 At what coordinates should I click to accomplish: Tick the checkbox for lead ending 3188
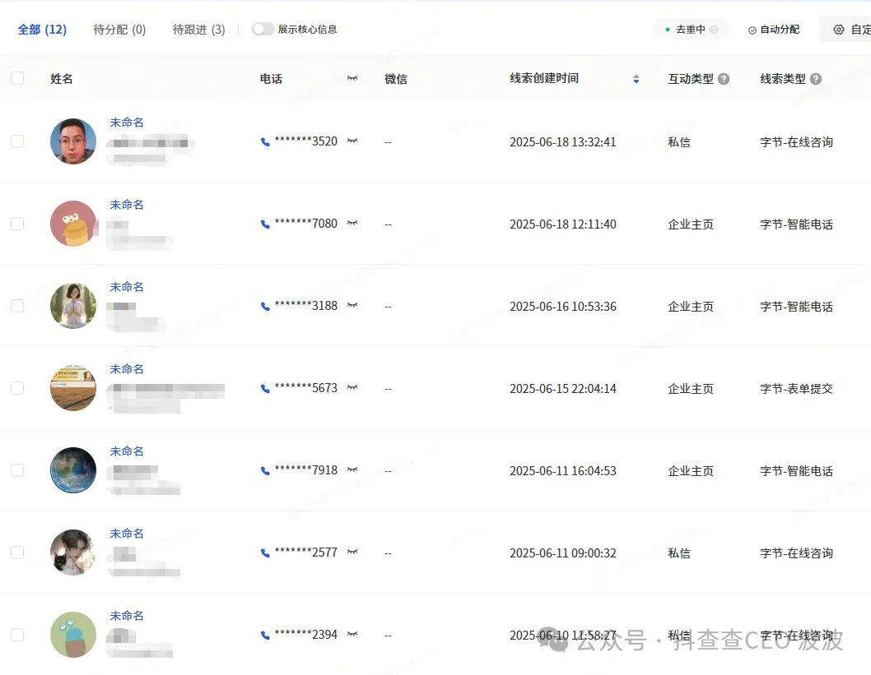pyautogui.click(x=17, y=306)
